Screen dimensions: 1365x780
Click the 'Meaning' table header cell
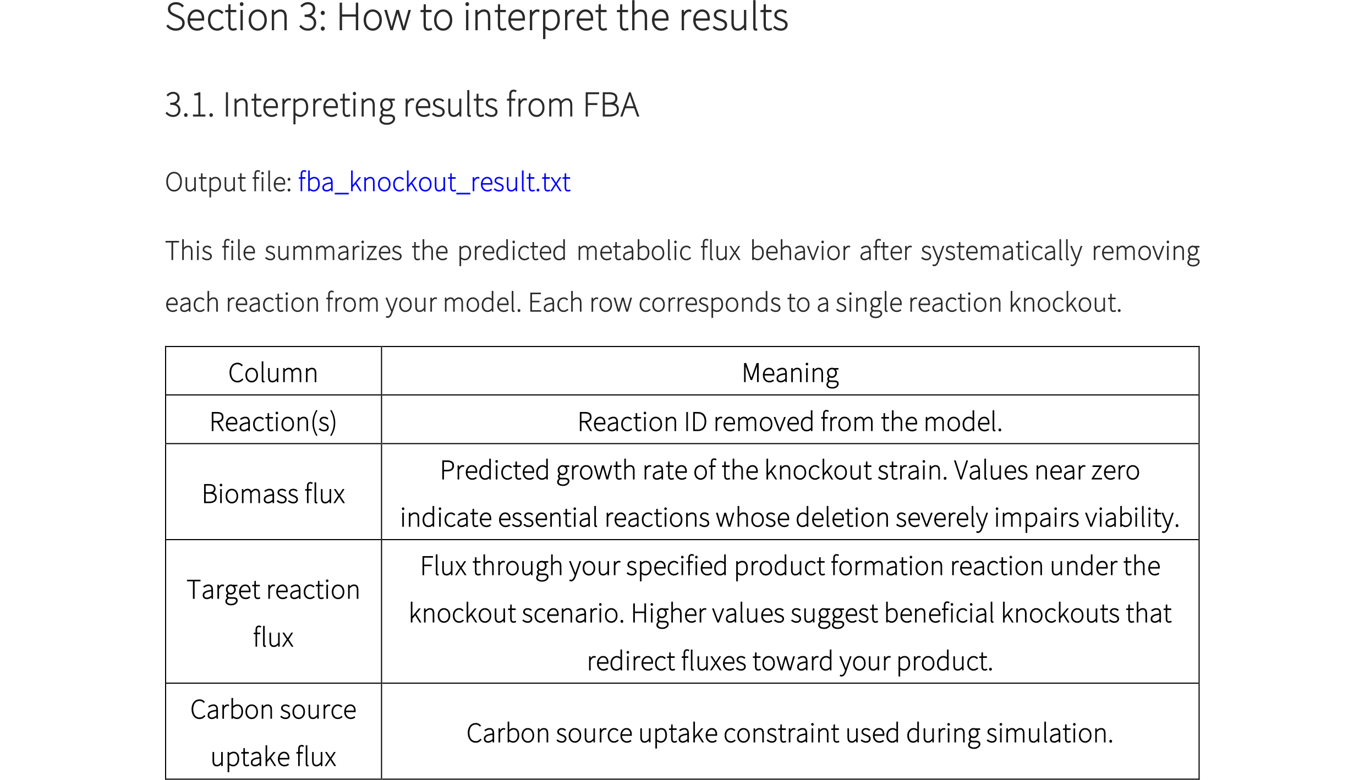pos(790,373)
